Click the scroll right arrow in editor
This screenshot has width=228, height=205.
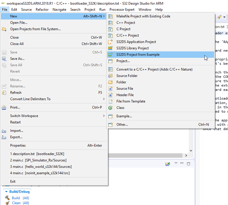tap(186, 155)
